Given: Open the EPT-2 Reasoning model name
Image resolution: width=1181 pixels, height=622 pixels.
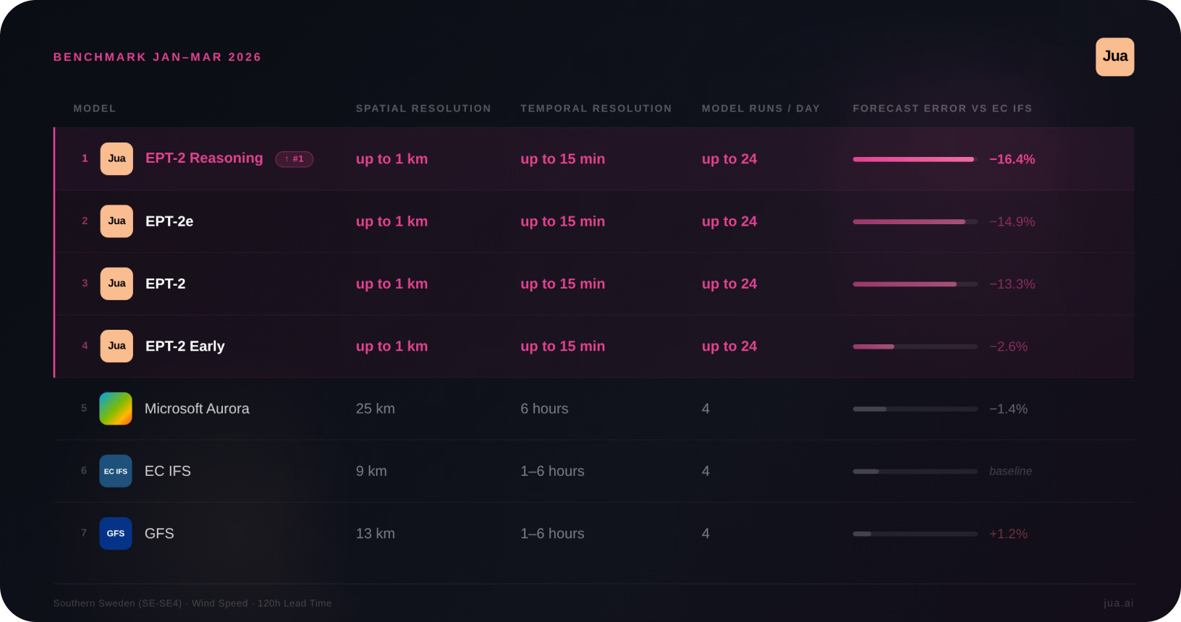Looking at the screenshot, I should pyautogui.click(x=204, y=158).
